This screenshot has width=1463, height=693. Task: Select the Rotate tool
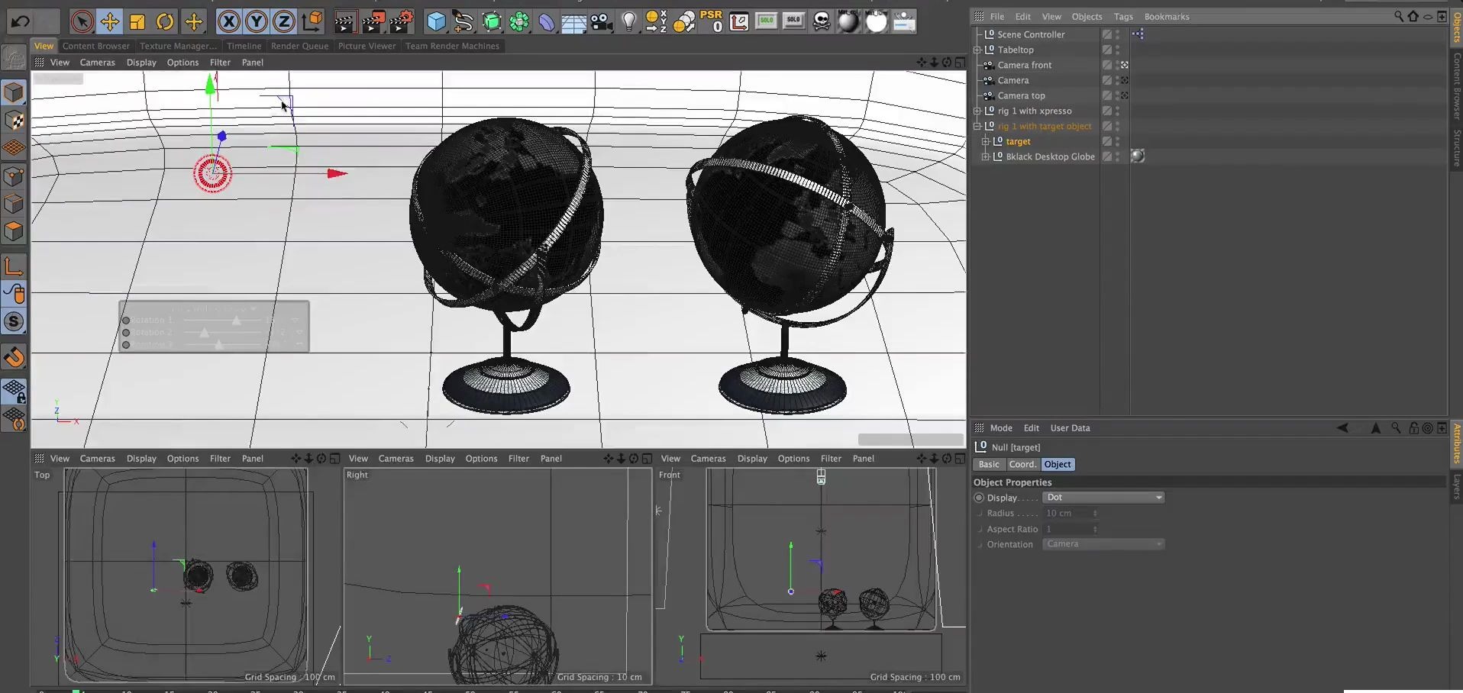pyautogui.click(x=165, y=22)
